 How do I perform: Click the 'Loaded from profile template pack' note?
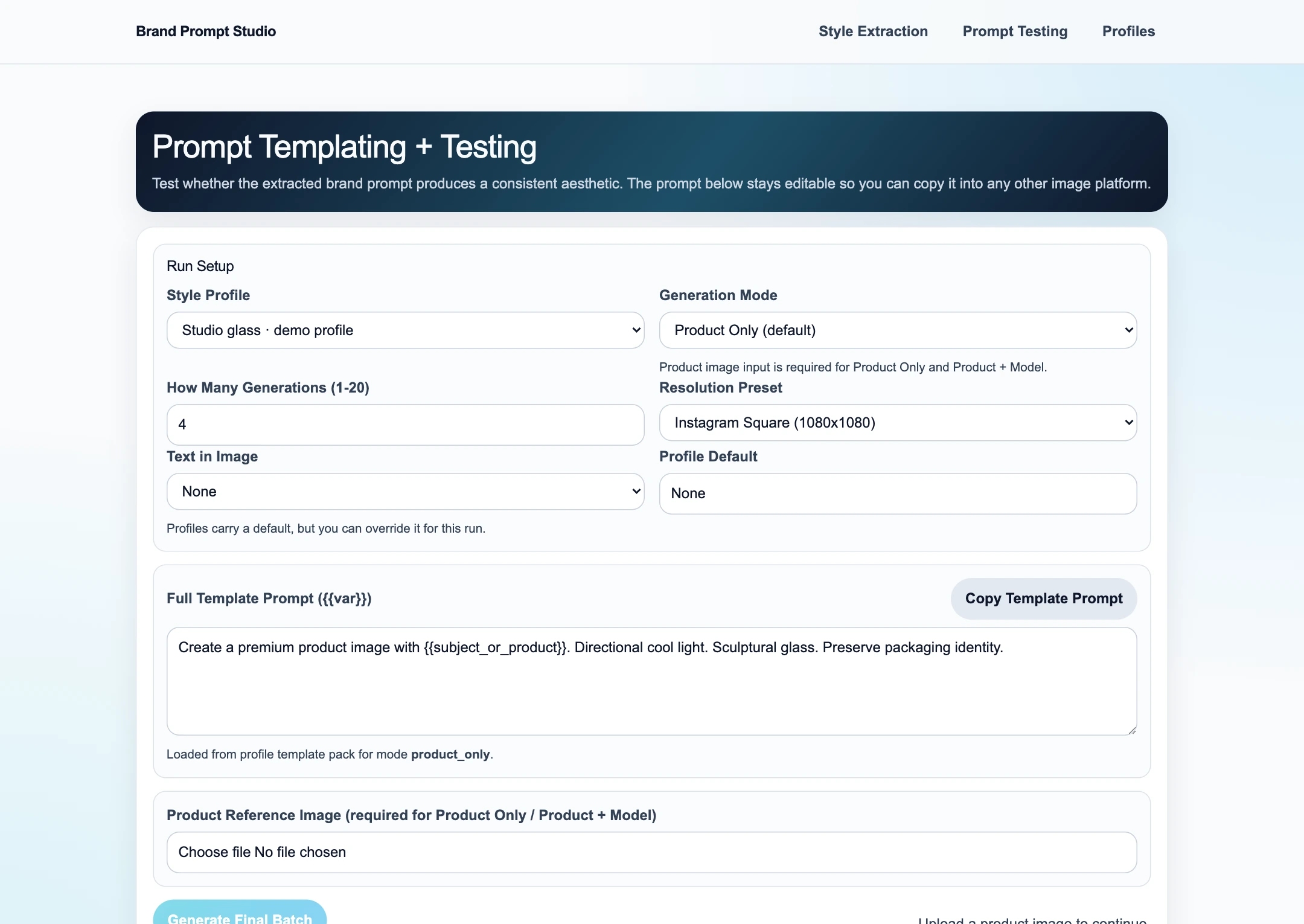click(330, 754)
